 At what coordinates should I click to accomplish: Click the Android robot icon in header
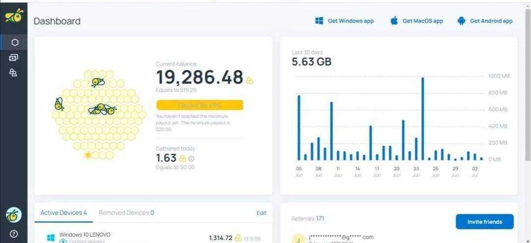tap(461, 21)
